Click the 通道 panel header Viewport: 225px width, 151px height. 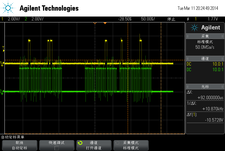pos(205,59)
